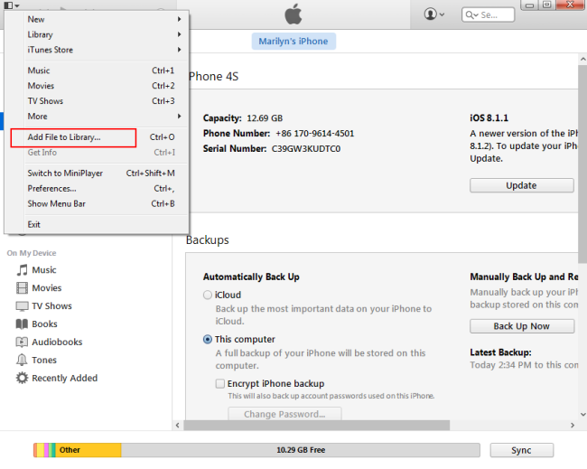The width and height of the screenshot is (587, 469).
Task: Open the iTunes menu icon dropdown
Action: 12,5
